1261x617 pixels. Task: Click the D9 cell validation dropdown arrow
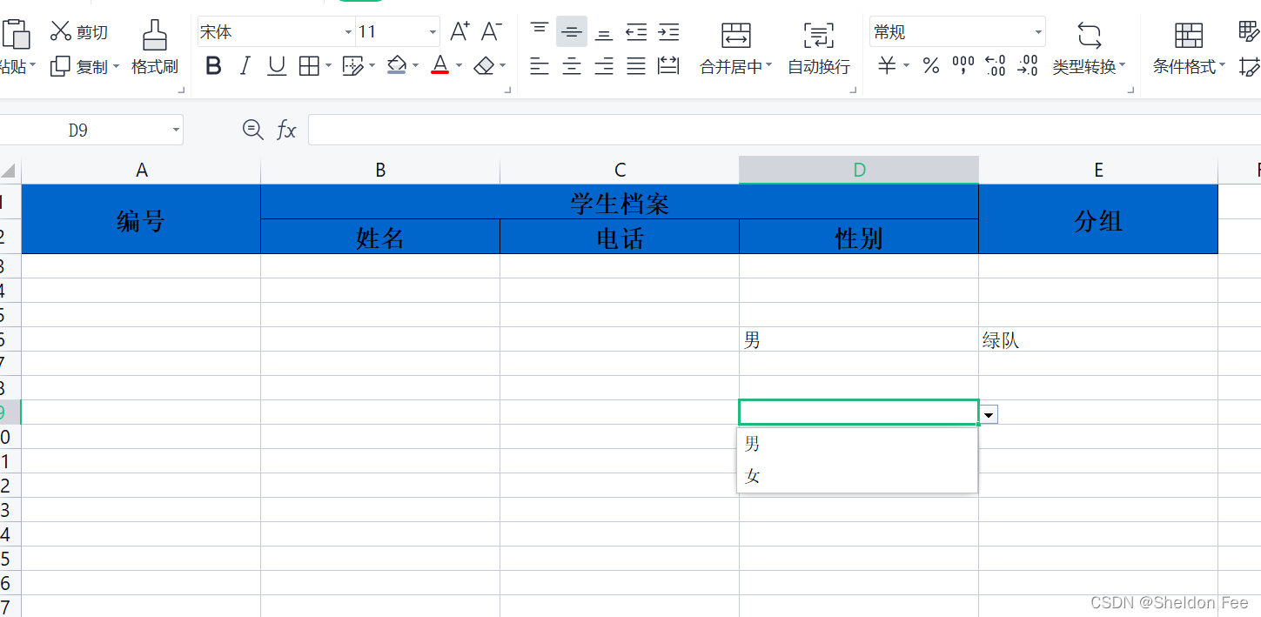click(989, 415)
